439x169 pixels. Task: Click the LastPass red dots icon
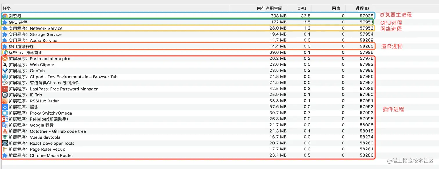click(5, 89)
